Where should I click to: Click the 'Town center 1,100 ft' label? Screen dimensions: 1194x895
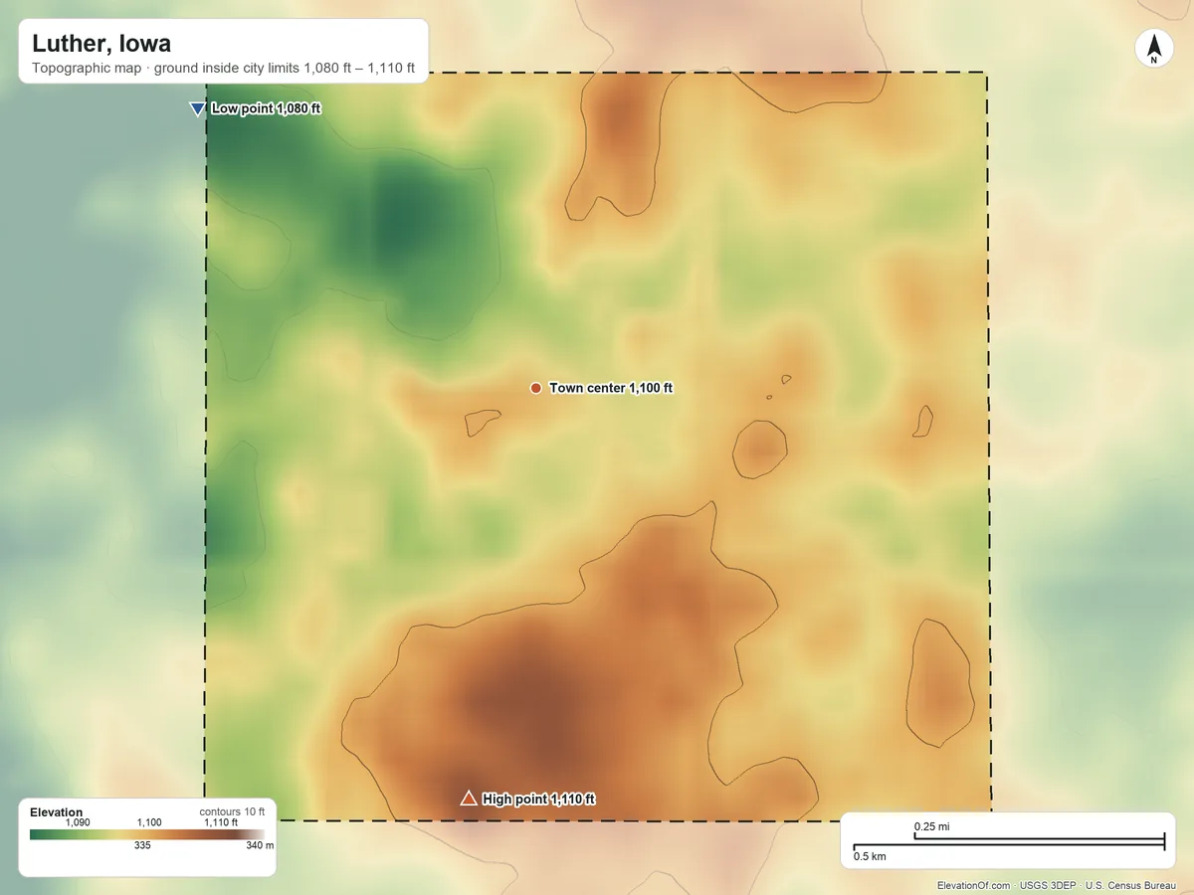(611, 388)
